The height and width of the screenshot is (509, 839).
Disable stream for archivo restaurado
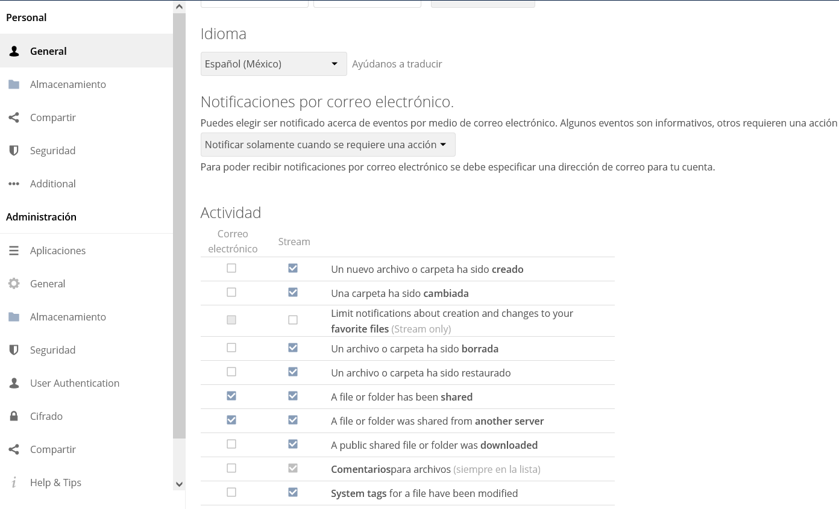(293, 372)
